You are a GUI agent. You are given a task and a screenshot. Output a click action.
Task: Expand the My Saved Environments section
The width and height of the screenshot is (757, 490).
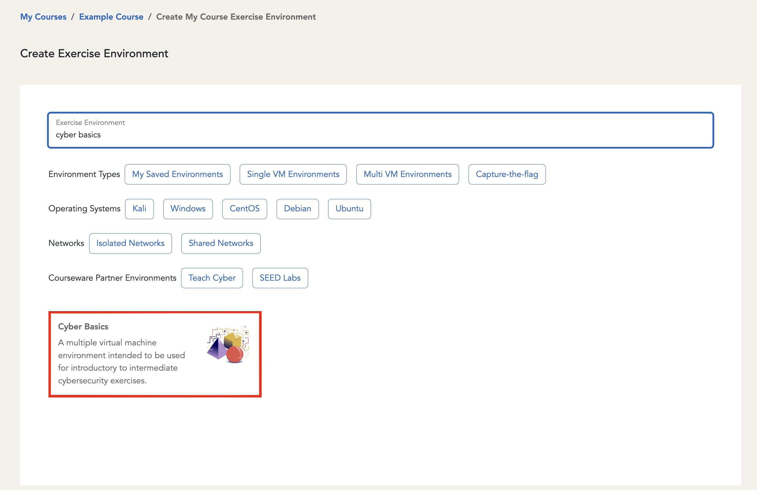tap(177, 174)
